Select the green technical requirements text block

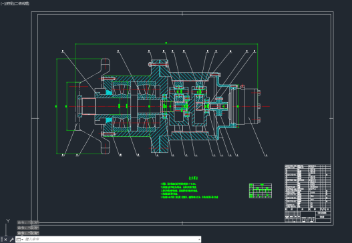pyautogui.click(x=189, y=188)
